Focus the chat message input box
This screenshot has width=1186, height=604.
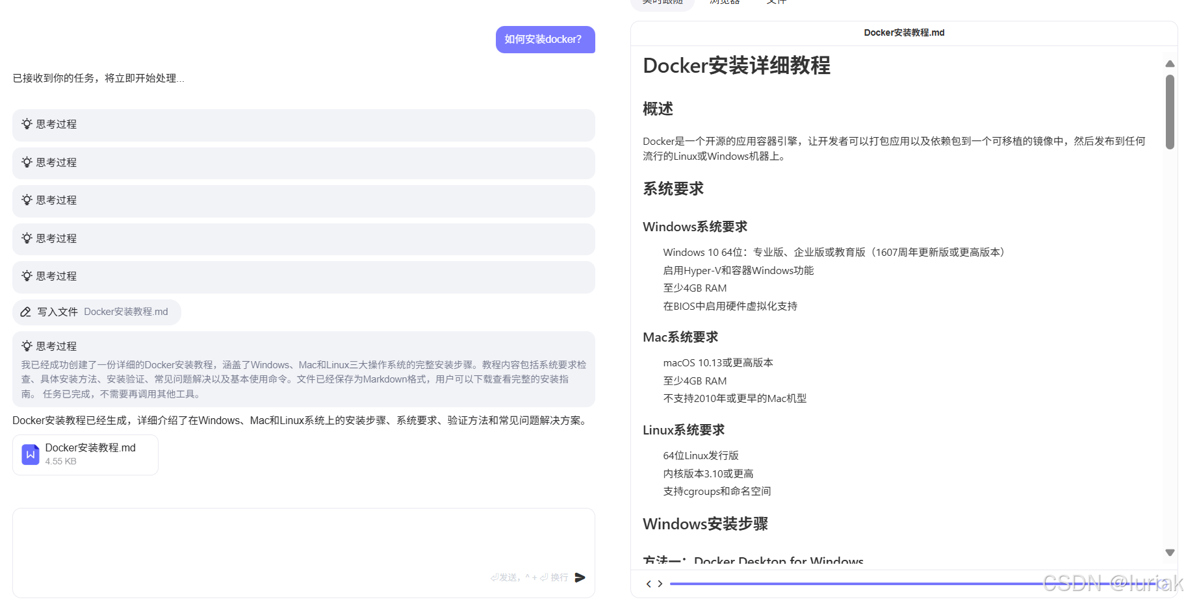click(303, 553)
